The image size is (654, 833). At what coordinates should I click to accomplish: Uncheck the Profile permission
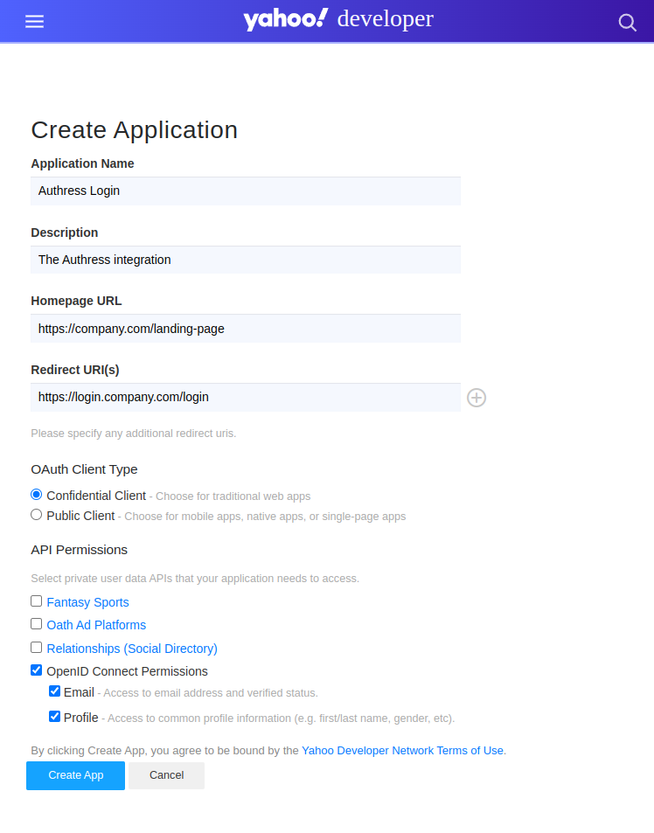(55, 716)
